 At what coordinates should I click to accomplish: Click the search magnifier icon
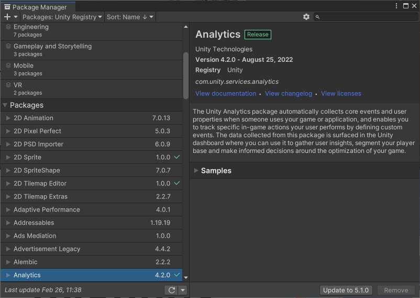click(317, 17)
